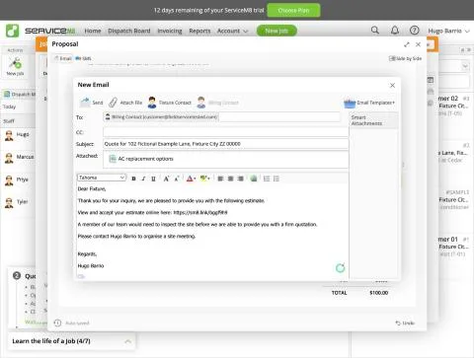This screenshot has height=358, width=474.
Task: Select staff member Tyler
Action: pyautogui.click(x=17, y=202)
